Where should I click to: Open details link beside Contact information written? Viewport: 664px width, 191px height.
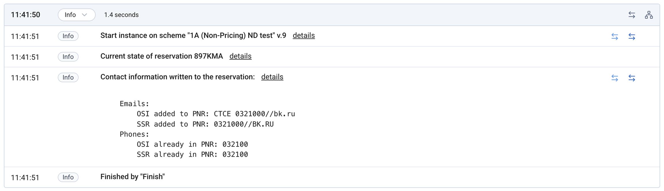(272, 77)
